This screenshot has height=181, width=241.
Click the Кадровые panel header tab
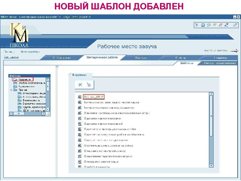tap(80, 75)
